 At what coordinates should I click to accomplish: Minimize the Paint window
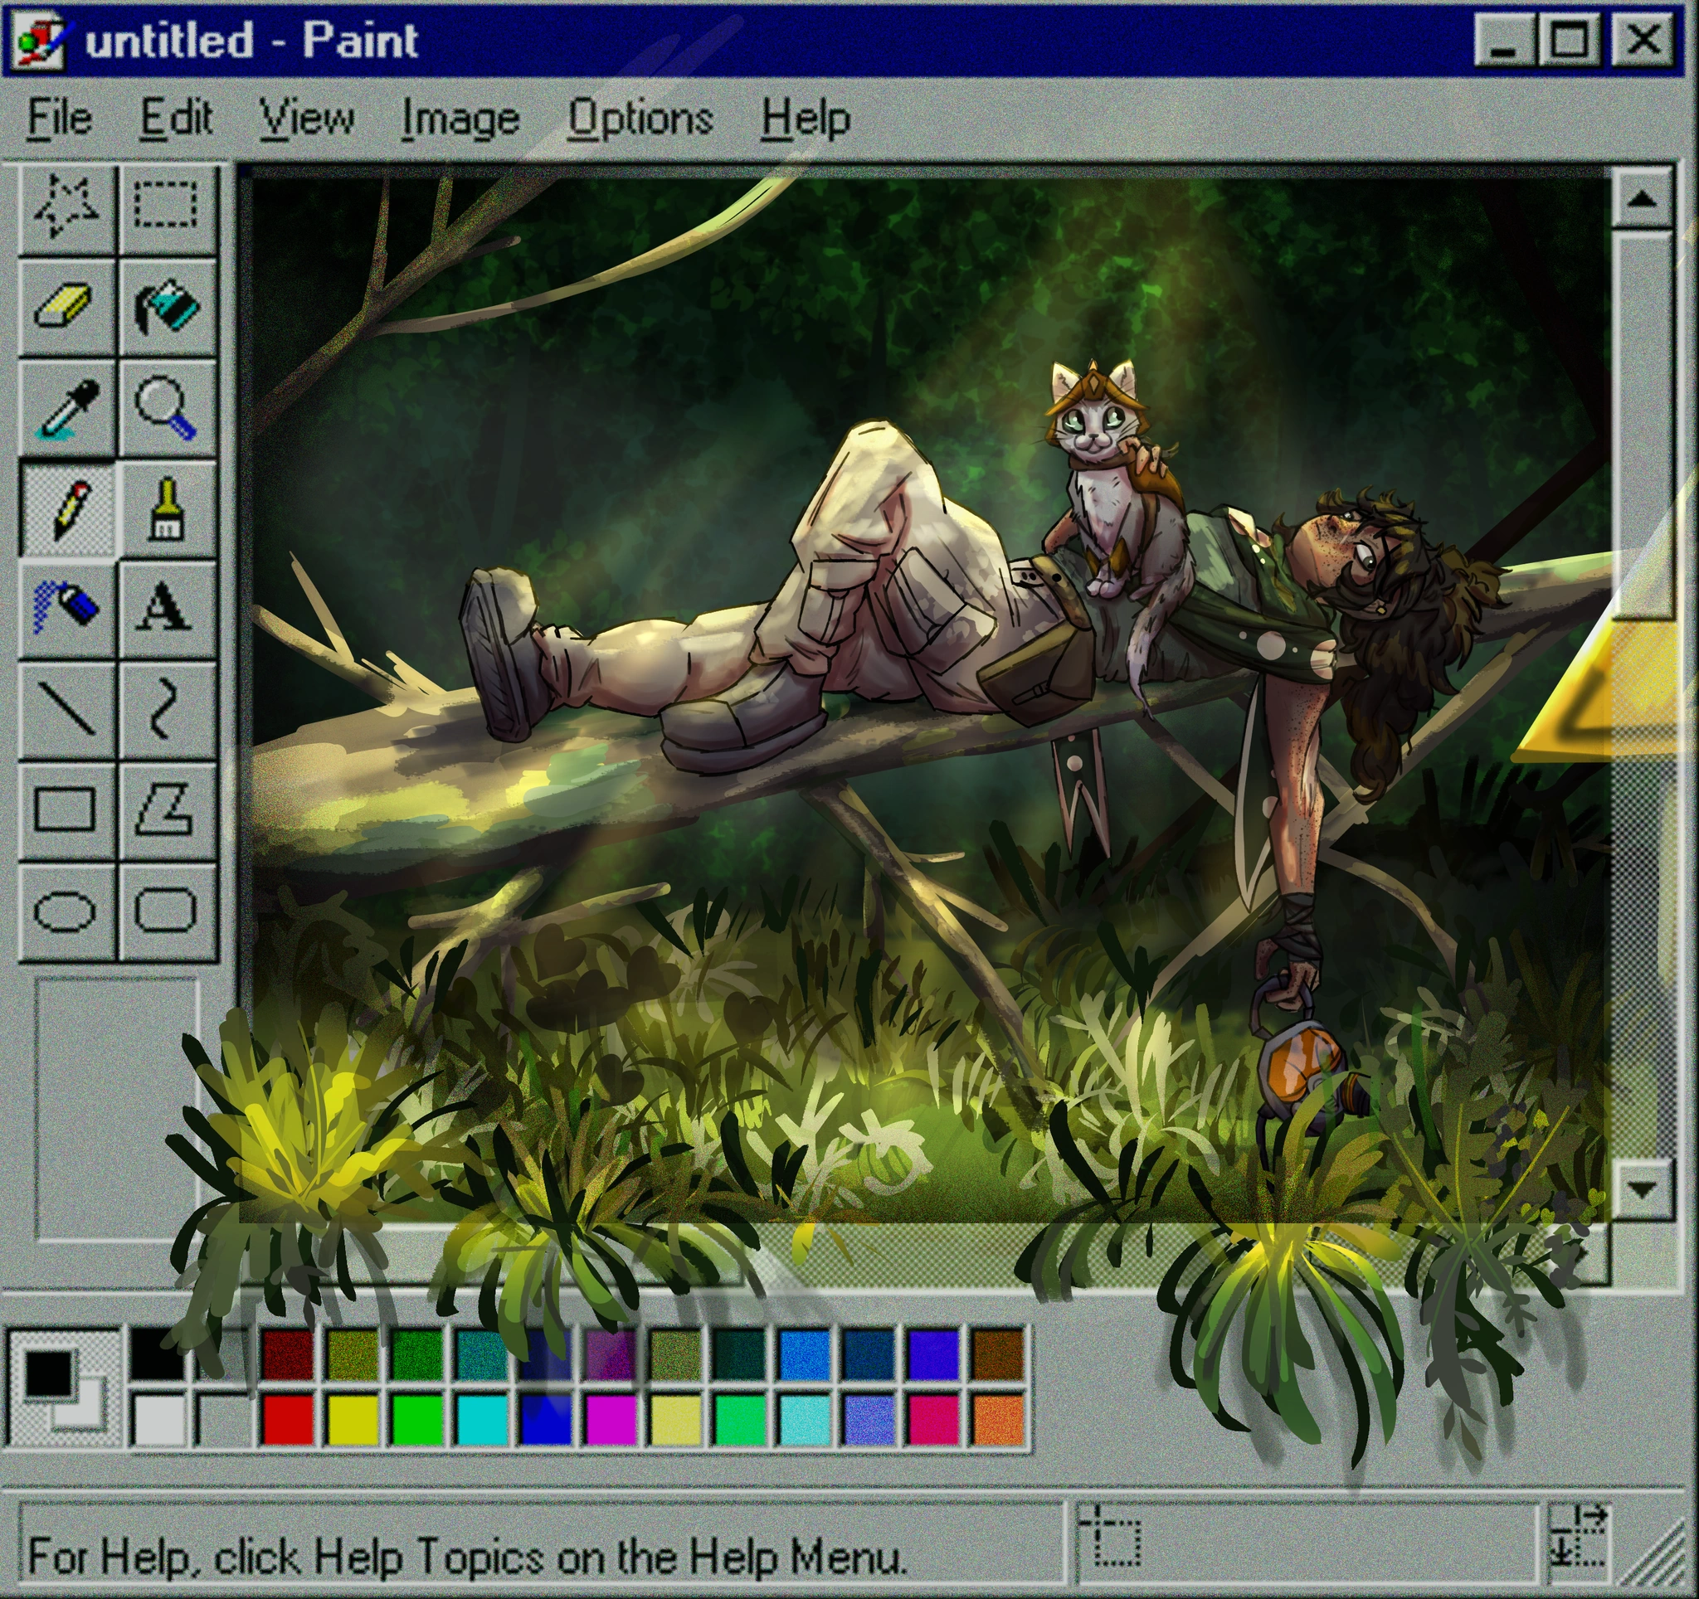(1506, 41)
